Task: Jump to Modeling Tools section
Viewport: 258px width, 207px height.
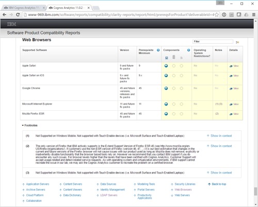Action: tap(146, 184)
